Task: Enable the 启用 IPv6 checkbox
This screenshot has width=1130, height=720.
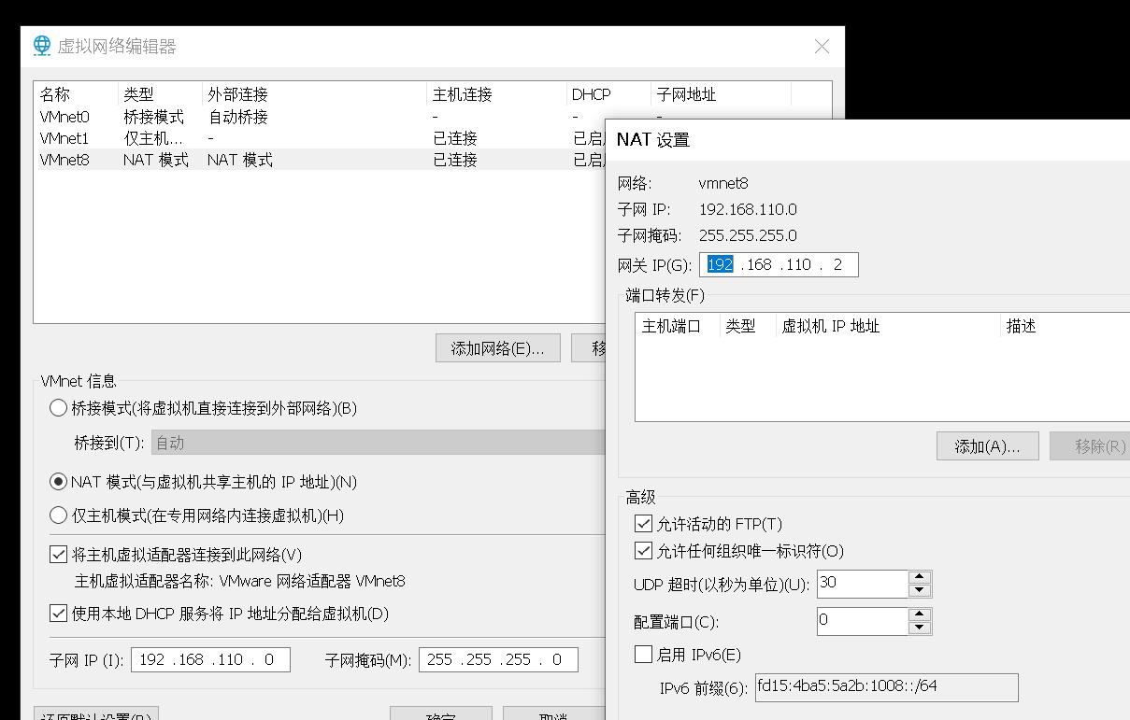Action: click(643, 654)
